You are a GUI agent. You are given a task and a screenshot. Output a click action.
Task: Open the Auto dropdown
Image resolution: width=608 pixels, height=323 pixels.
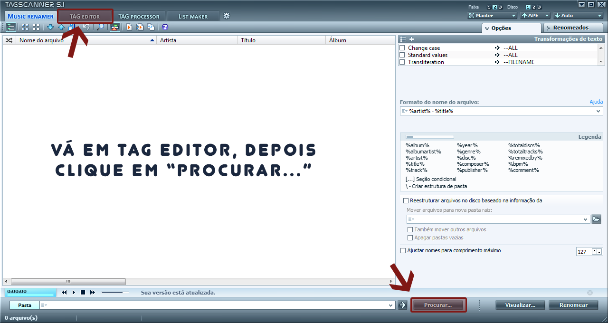pos(578,16)
